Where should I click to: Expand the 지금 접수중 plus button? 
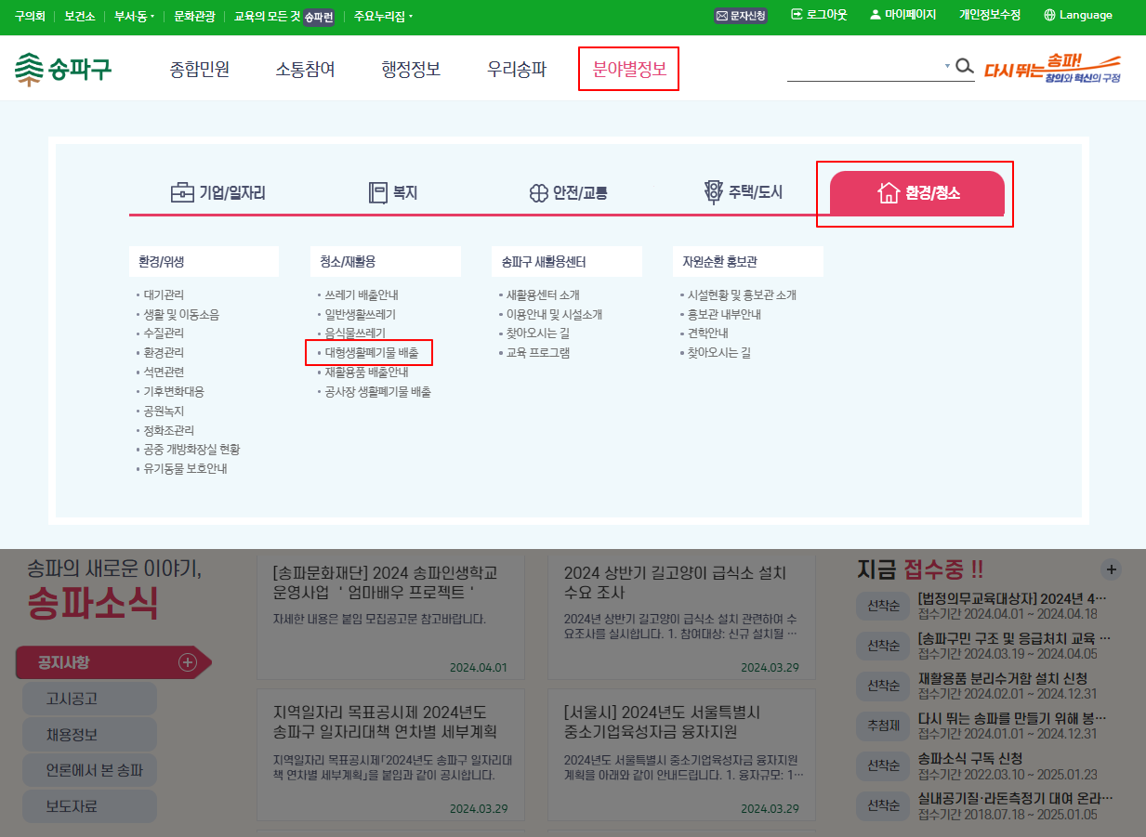(x=1112, y=569)
